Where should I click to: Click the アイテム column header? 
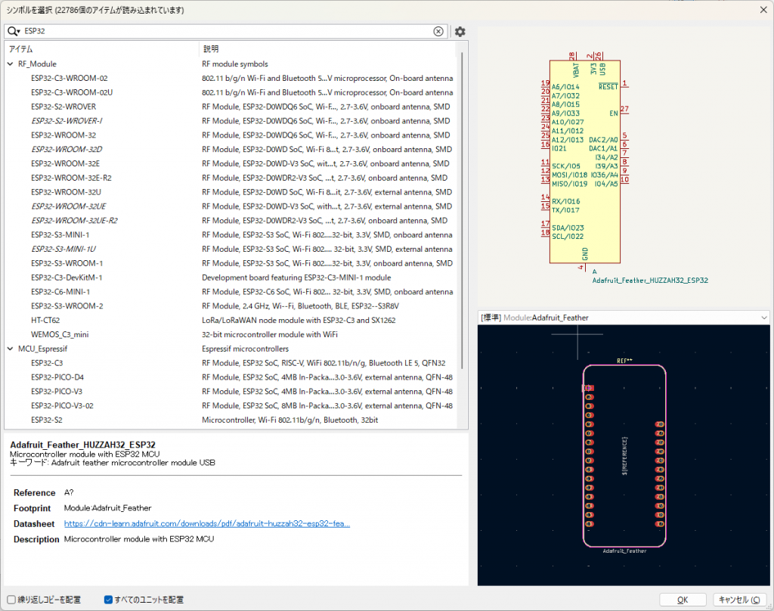(102, 49)
